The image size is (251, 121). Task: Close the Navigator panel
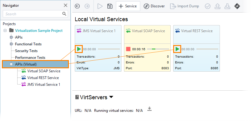click(x=66, y=6)
